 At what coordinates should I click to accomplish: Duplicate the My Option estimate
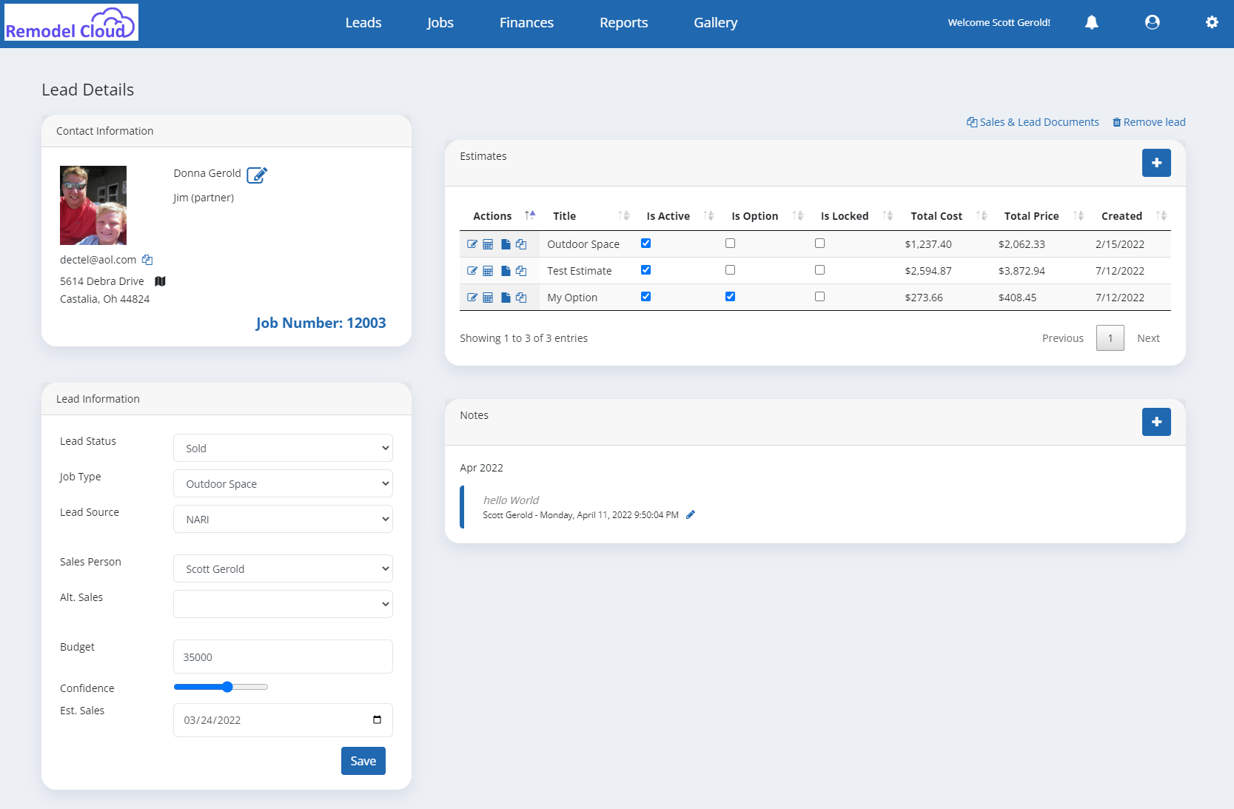[x=521, y=297]
